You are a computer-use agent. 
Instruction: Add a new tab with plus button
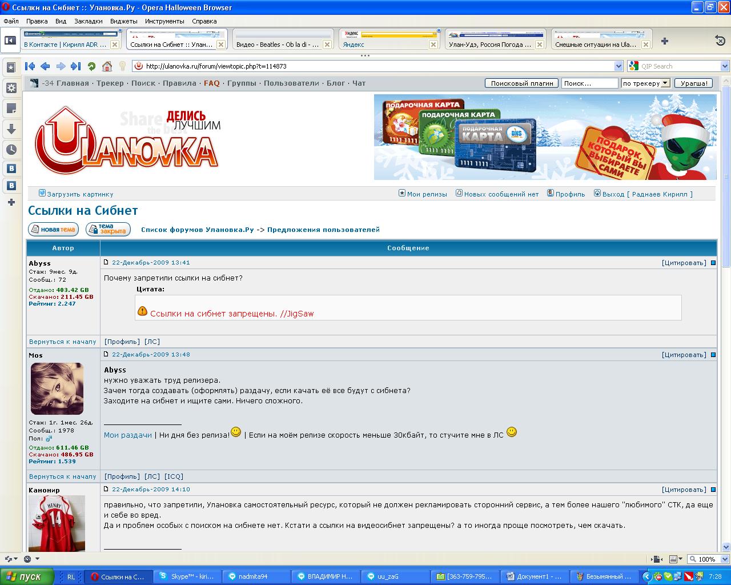665,41
